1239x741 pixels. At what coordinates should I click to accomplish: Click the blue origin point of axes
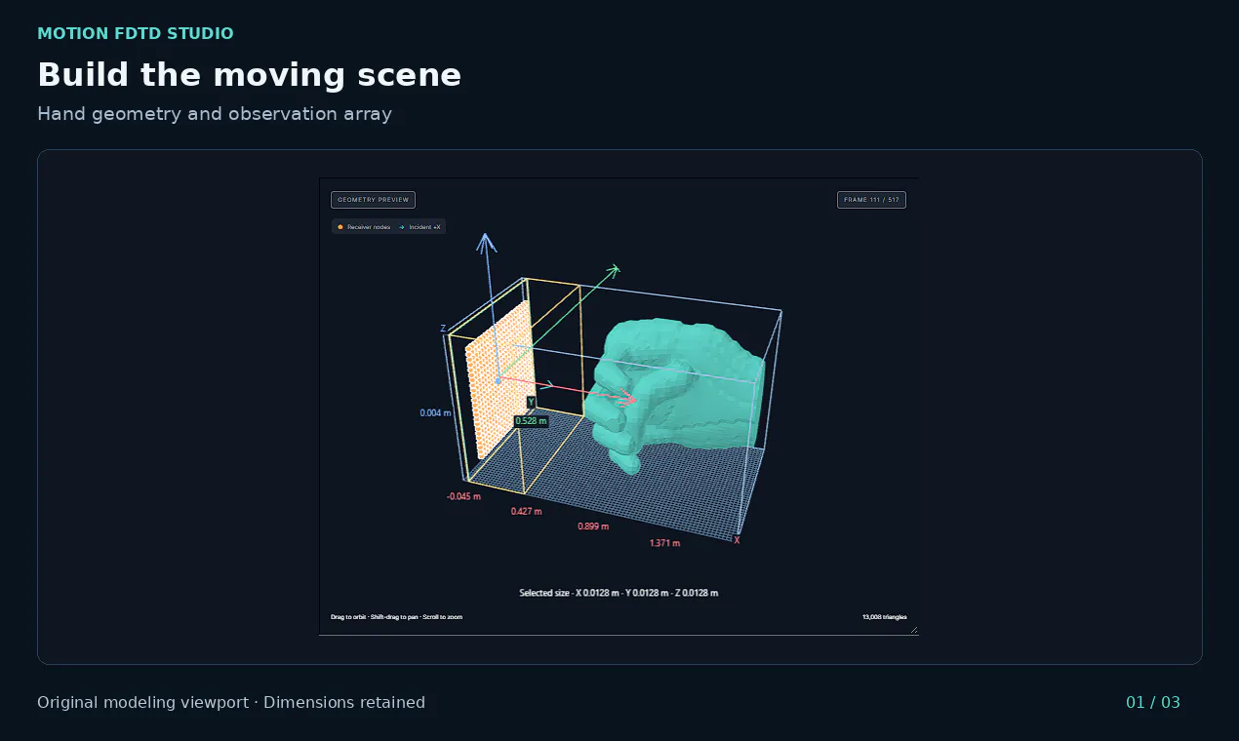tap(498, 380)
